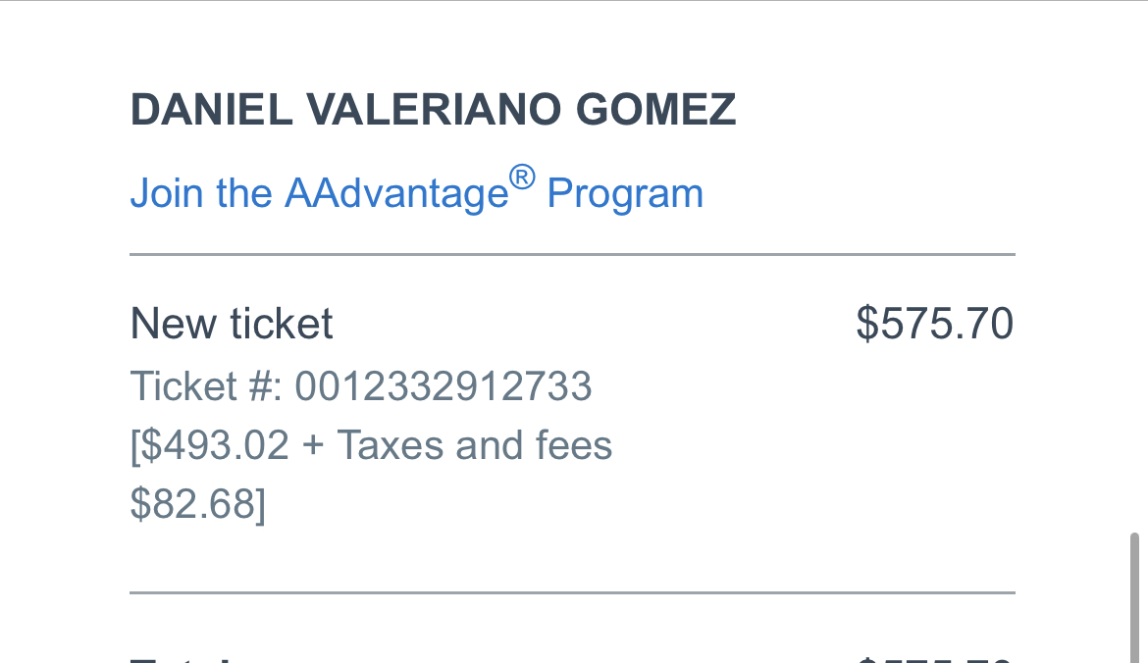Open the Join the AAdvantage Program link
The height and width of the screenshot is (663, 1148).
417,190
